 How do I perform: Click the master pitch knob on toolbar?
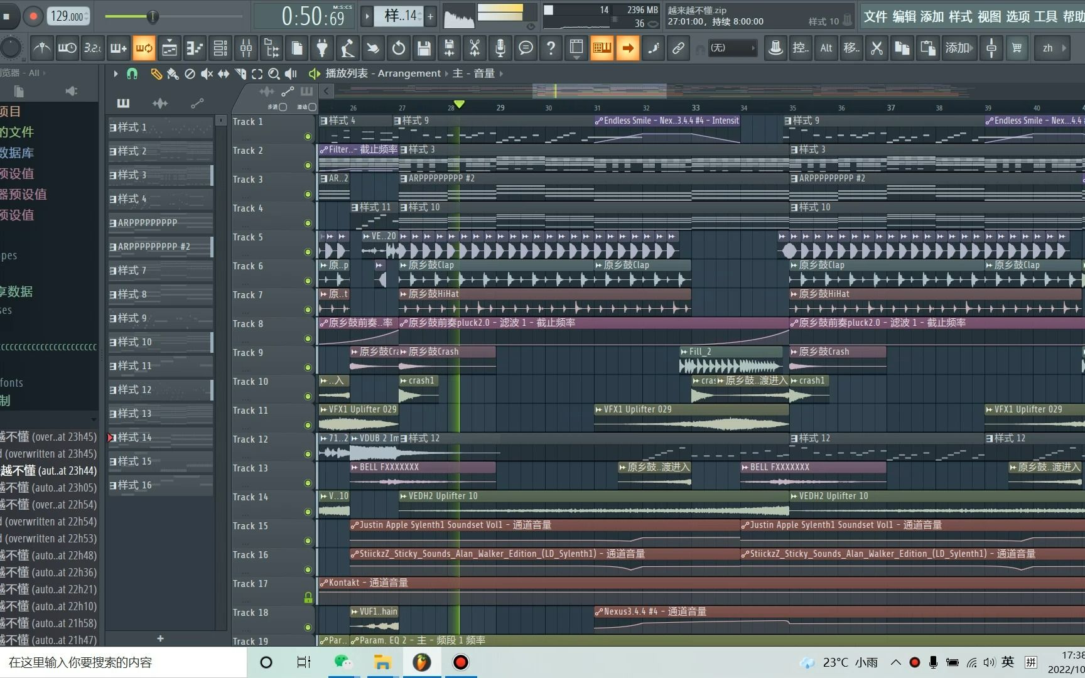(x=10, y=48)
